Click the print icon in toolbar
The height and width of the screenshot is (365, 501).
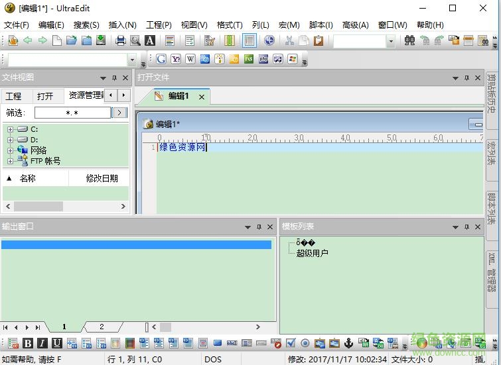pyautogui.click(x=121, y=40)
